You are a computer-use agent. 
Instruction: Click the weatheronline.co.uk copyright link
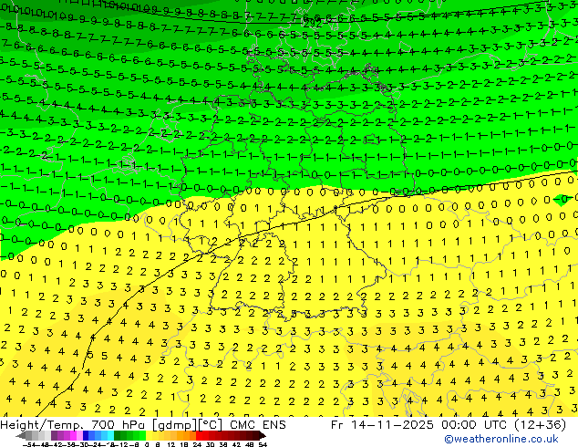(x=501, y=439)
